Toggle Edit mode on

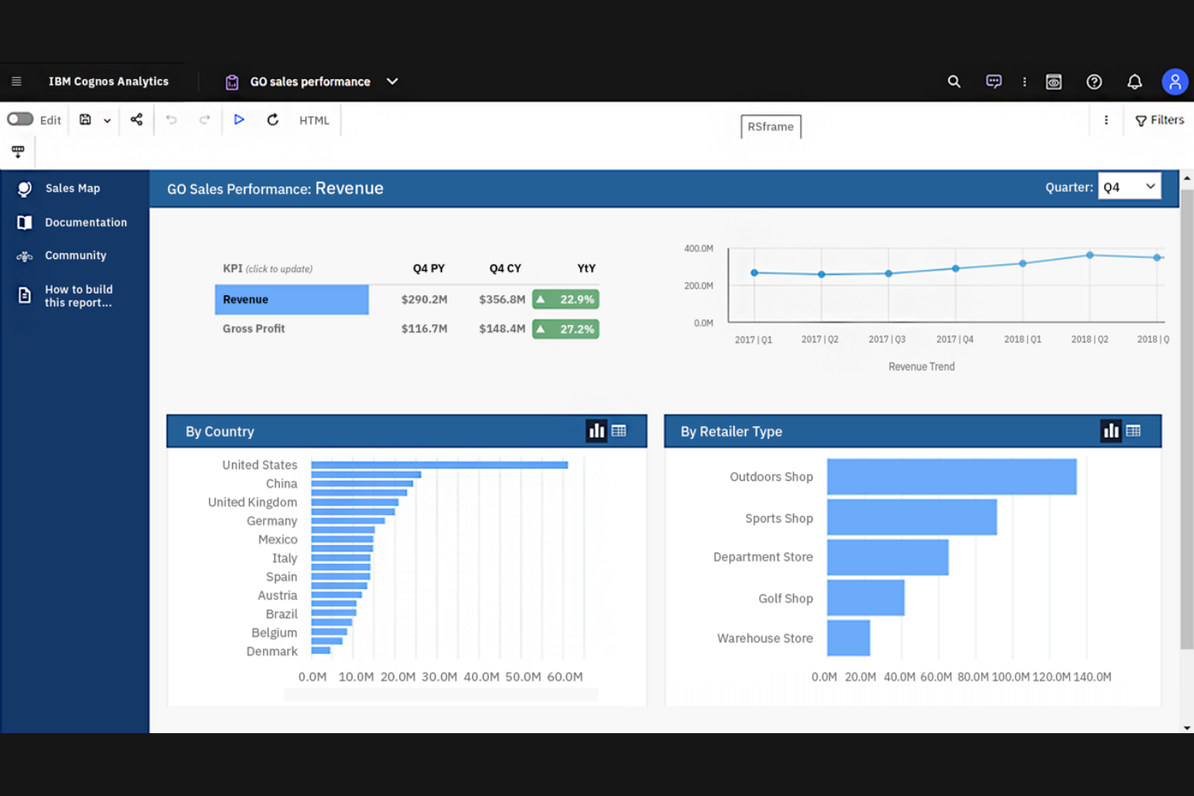pyautogui.click(x=19, y=119)
